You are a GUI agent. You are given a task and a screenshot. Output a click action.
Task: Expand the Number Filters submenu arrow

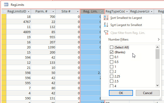tap(159, 40)
